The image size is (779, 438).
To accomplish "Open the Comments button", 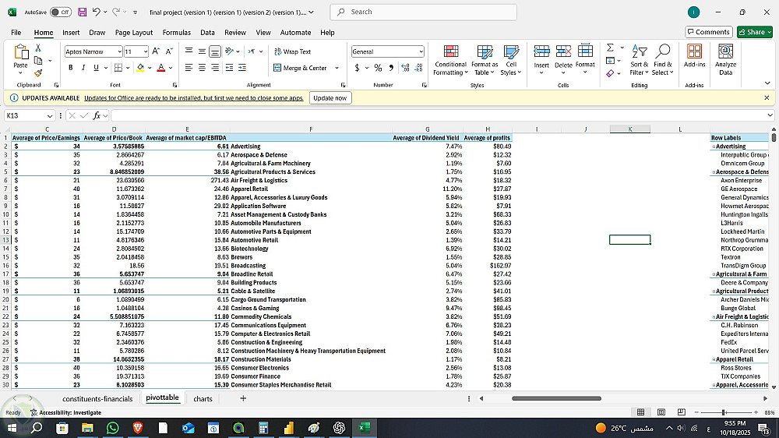I will click(x=708, y=32).
